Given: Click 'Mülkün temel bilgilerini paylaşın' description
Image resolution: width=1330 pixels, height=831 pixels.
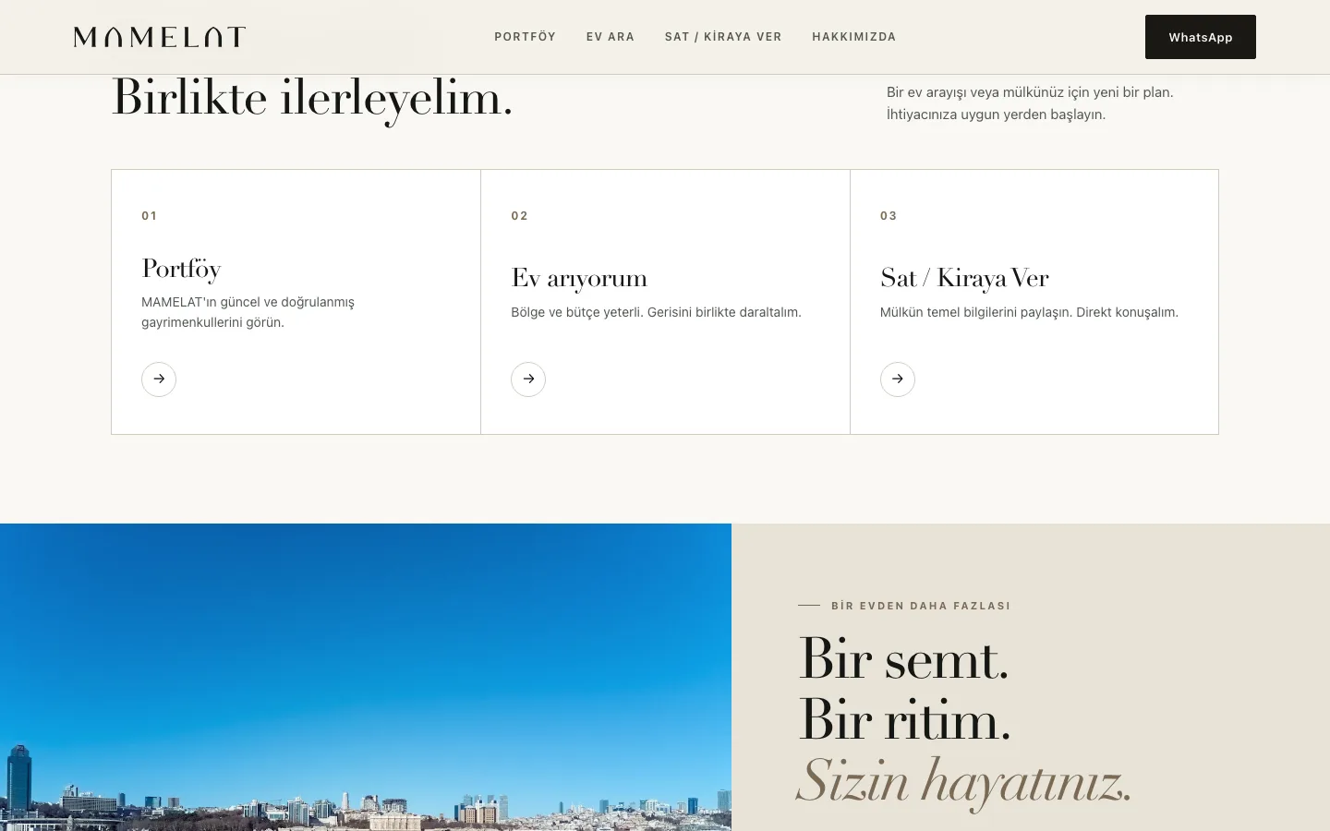Looking at the screenshot, I should point(1029,312).
